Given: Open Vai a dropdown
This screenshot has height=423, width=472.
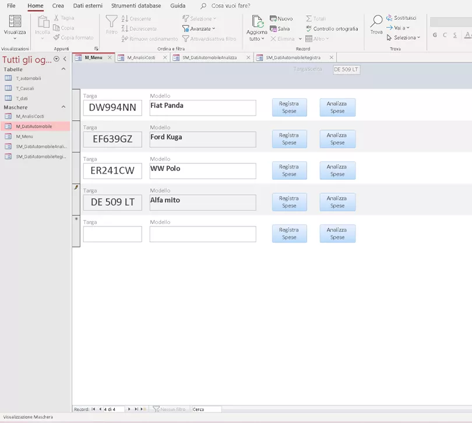Looking at the screenshot, I should [x=398, y=28].
